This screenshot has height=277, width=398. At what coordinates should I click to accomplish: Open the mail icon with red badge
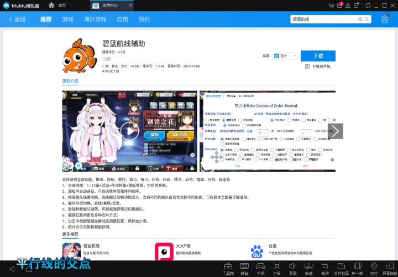340,5
